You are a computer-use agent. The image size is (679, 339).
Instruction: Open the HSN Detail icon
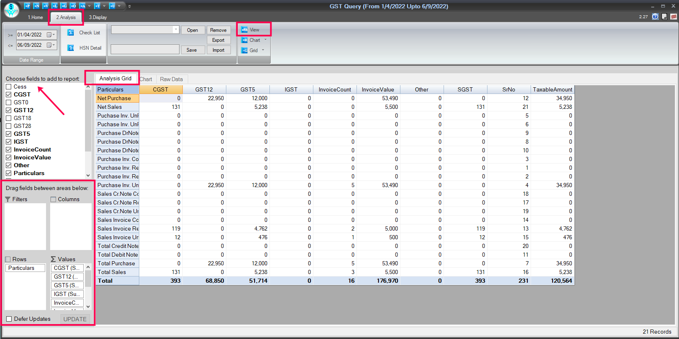tap(71, 48)
